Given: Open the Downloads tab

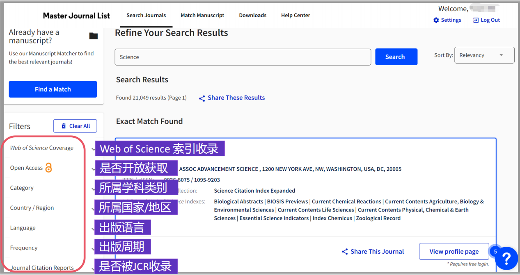Looking at the screenshot, I should 252,15.
